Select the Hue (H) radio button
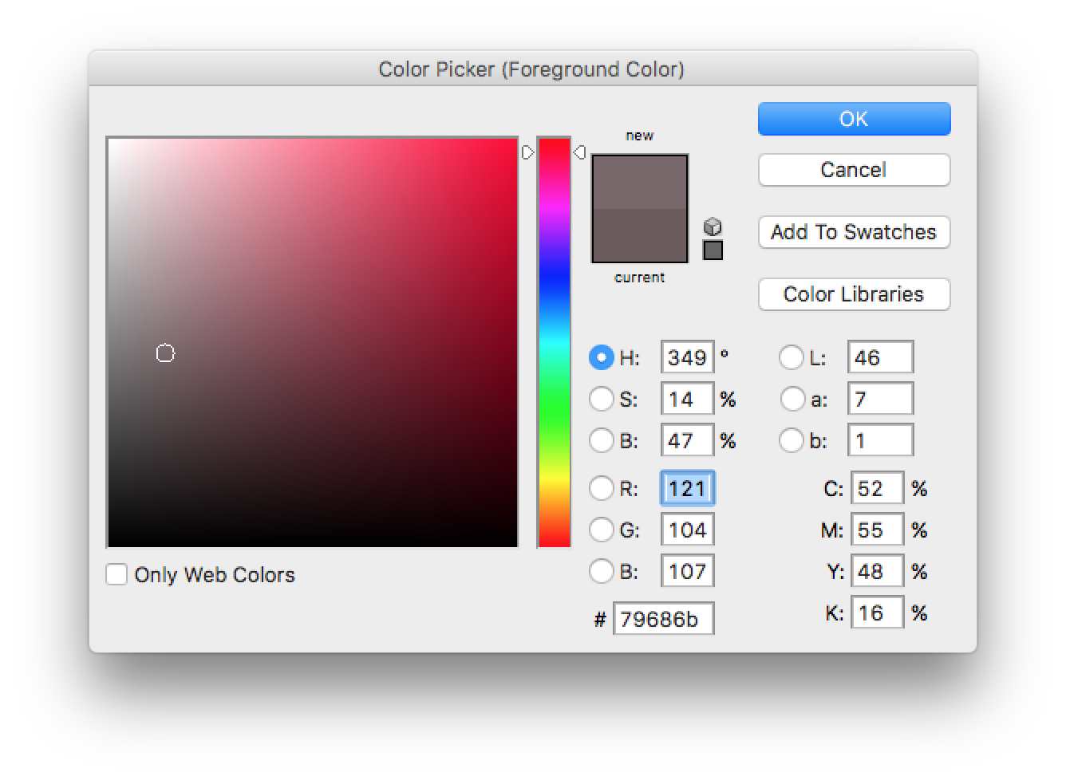The height and width of the screenshot is (780, 1066). 601,357
